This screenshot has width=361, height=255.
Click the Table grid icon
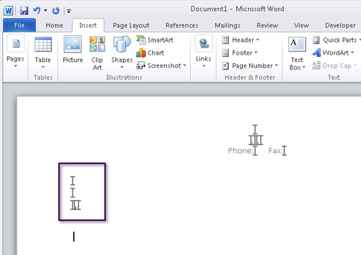point(43,44)
